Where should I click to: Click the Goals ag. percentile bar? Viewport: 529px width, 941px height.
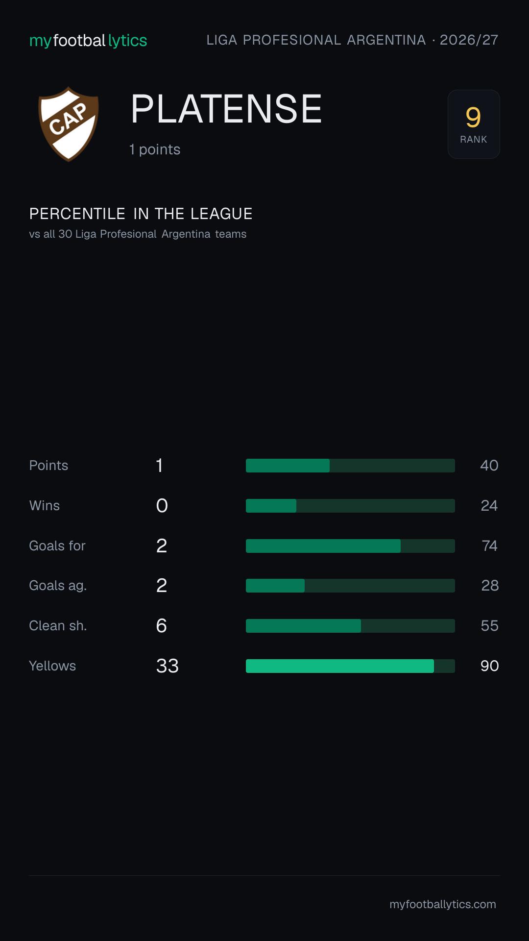pyautogui.click(x=350, y=586)
